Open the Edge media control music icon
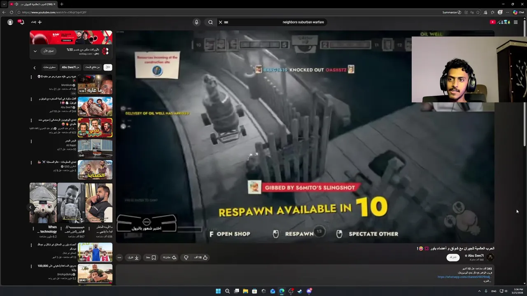The width and height of the screenshot is (527, 296). point(485,12)
